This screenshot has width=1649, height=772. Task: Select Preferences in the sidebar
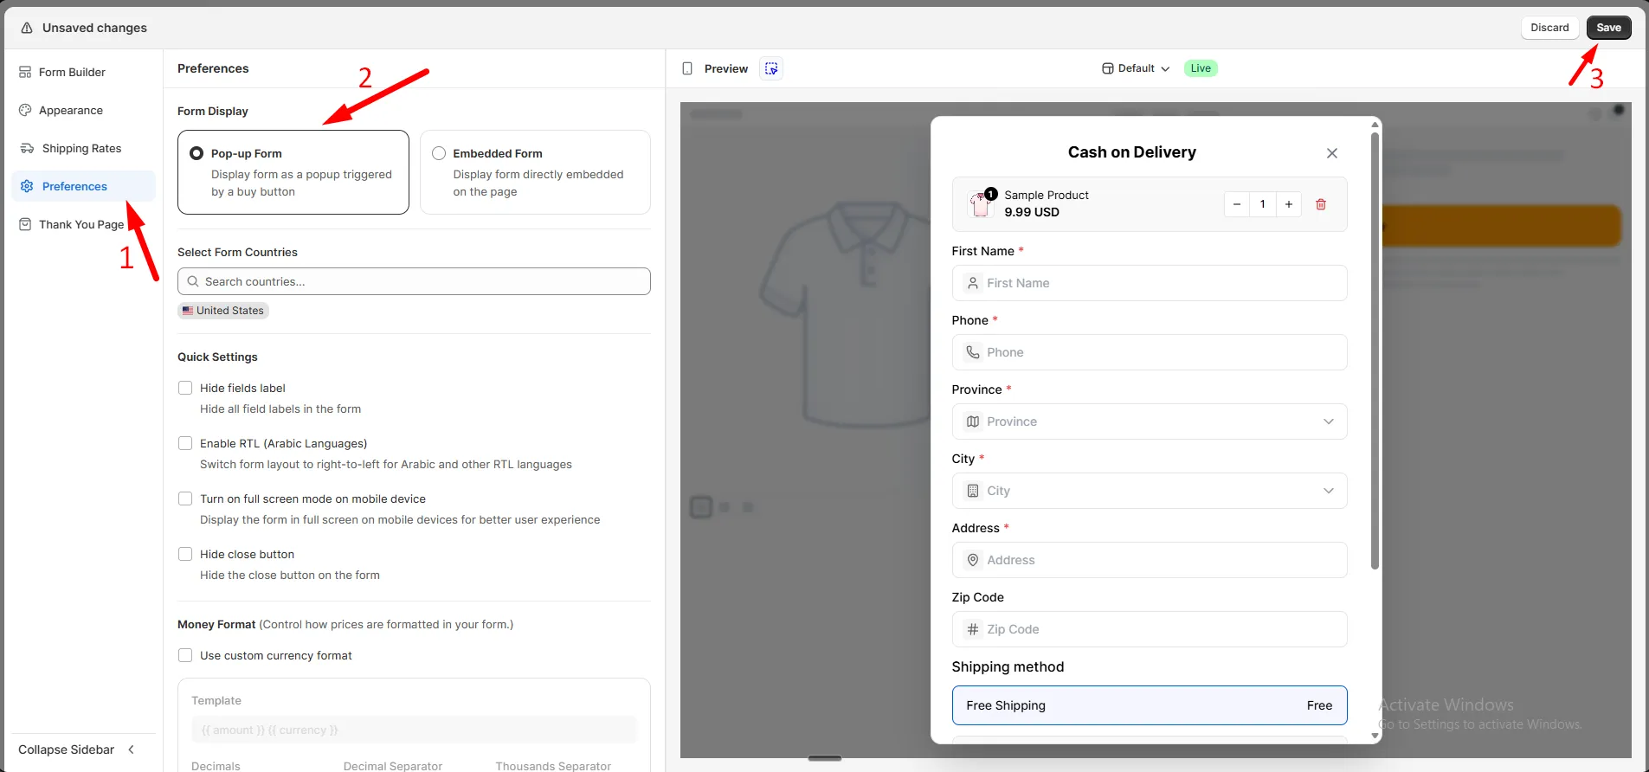tap(83, 186)
